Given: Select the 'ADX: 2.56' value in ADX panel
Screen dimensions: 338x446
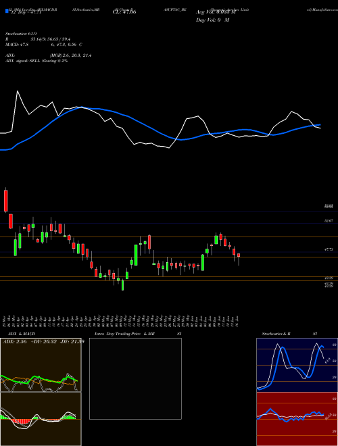Looking at the screenshot, I should click(14, 342).
